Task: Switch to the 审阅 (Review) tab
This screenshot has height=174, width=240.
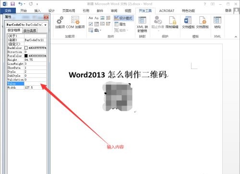Action: coord(114,11)
